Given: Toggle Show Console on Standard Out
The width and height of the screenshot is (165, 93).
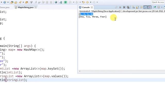Looking at the screenshot, I should (x=145, y=7).
